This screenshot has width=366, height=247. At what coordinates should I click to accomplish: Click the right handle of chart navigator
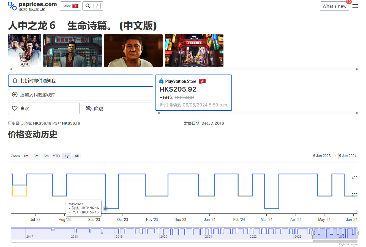point(357,233)
